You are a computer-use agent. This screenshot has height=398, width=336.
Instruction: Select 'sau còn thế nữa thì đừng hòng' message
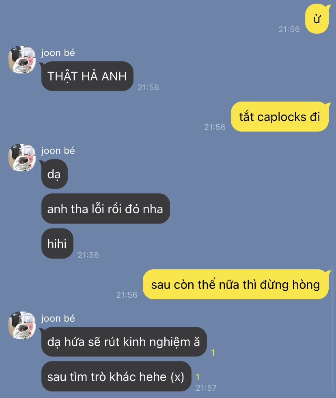tap(236, 284)
